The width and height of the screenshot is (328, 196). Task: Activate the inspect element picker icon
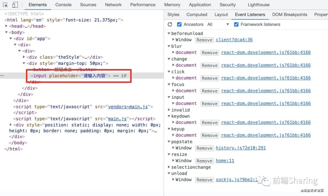point(5,5)
